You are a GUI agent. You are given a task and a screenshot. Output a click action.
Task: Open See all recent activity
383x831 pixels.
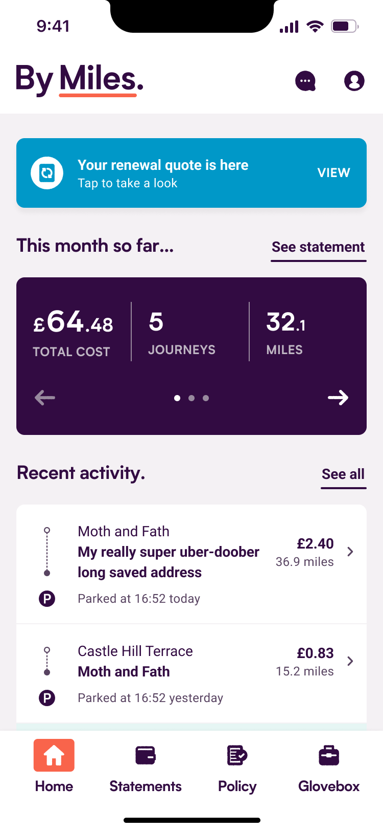(343, 474)
